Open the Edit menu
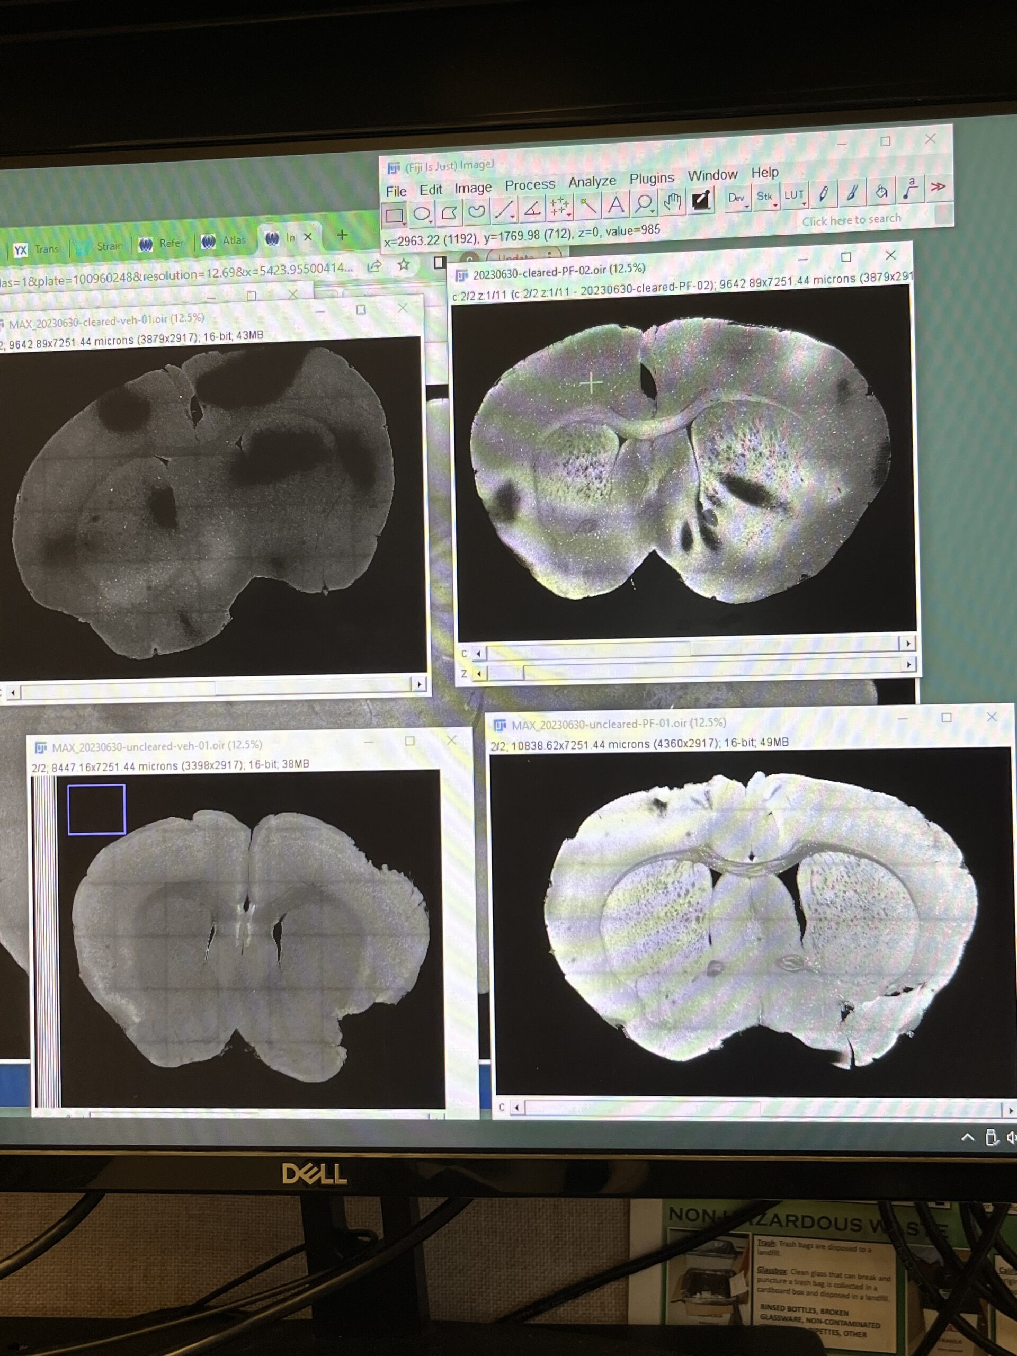The width and height of the screenshot is (1017, 1356). click(x=430, y=190)
